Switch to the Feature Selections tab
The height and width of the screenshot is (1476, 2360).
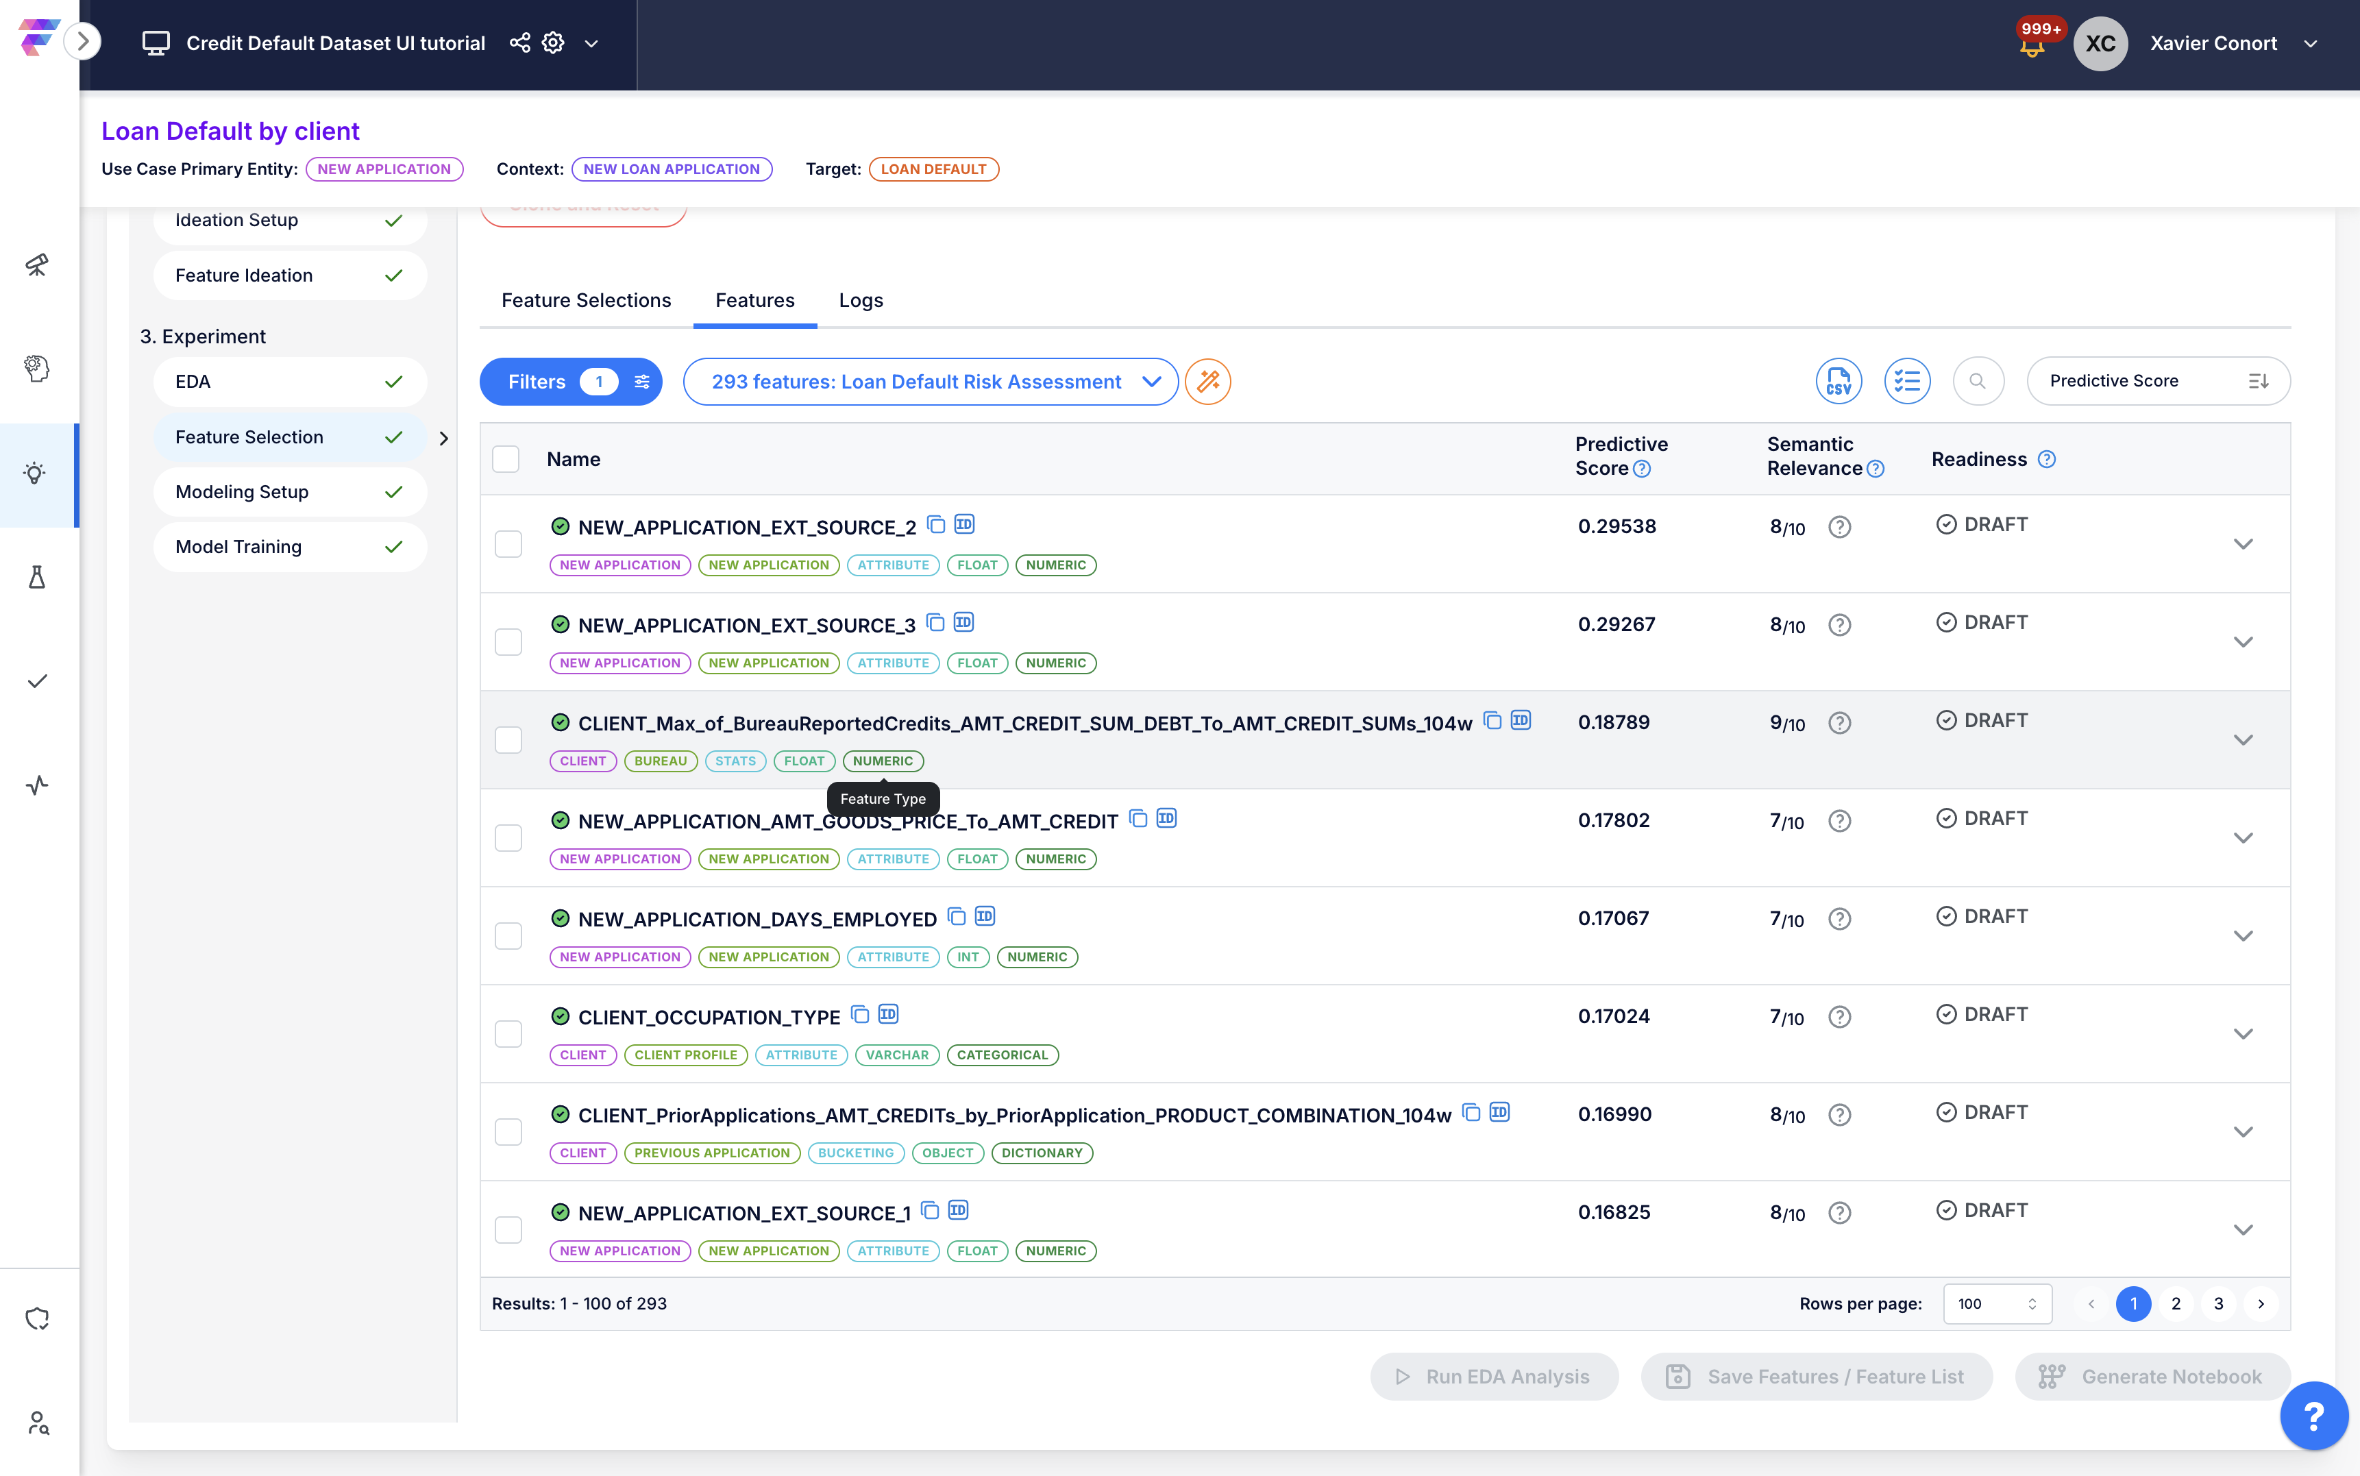tap(586, 301)
